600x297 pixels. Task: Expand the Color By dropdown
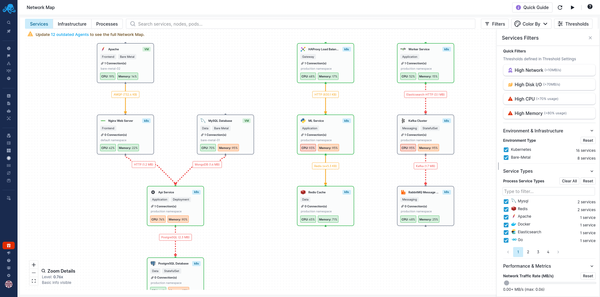pyautogui.click(x=531, y=24)
